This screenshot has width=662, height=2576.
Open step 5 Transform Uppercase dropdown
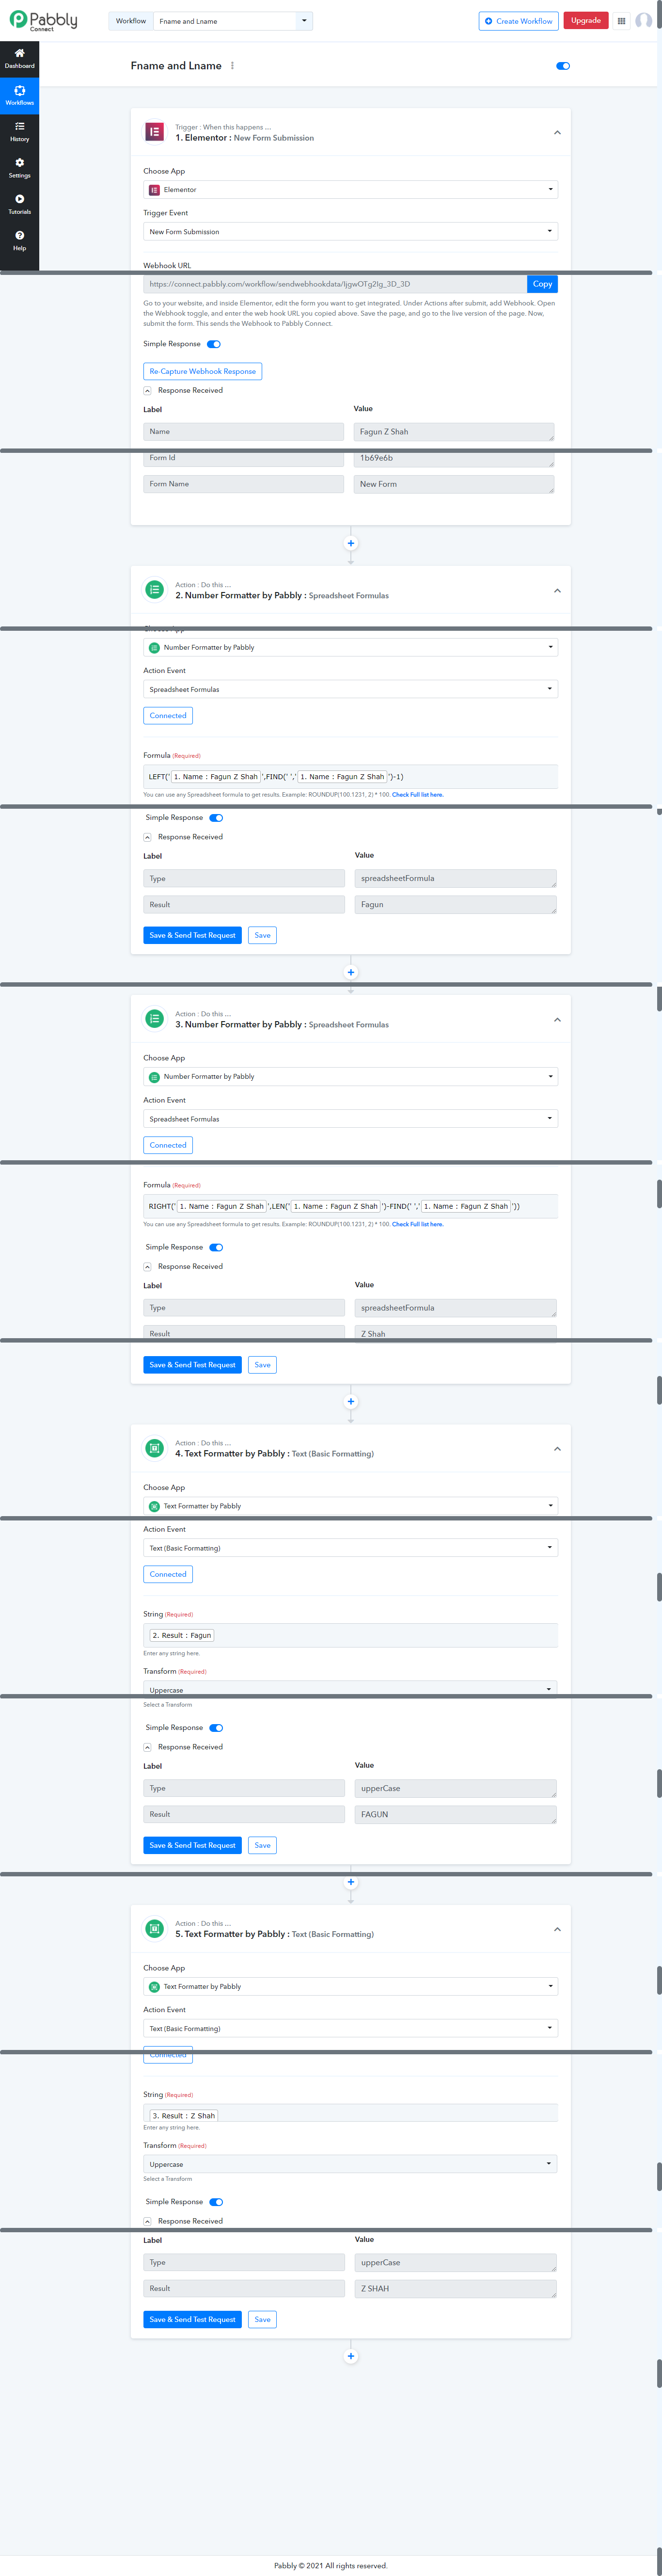click(350, 2164)
